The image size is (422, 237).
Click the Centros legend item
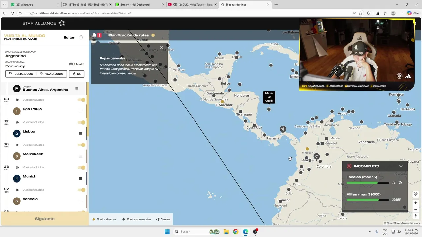point(163,219)
